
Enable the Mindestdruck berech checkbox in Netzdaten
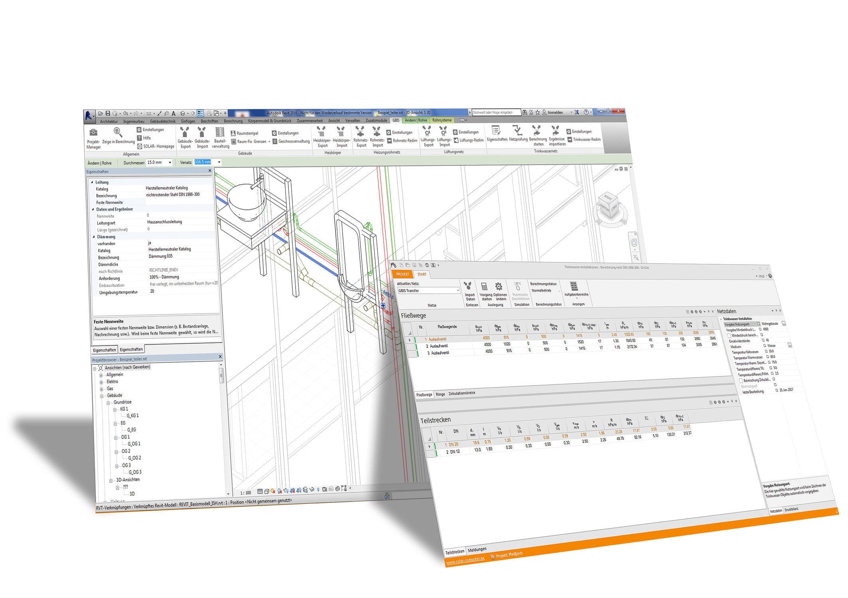tap(729, 336)
